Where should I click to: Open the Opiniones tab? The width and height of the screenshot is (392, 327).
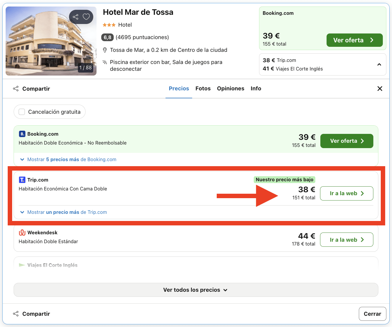(x=230, y=89)
